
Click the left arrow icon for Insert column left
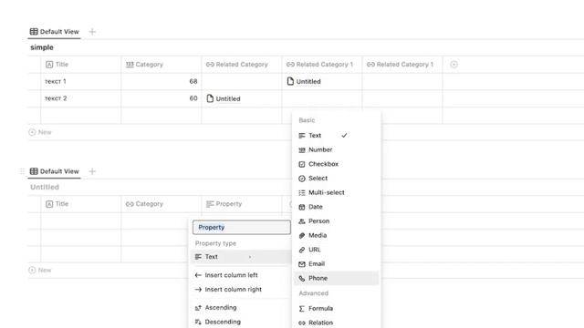pos(198,275)
